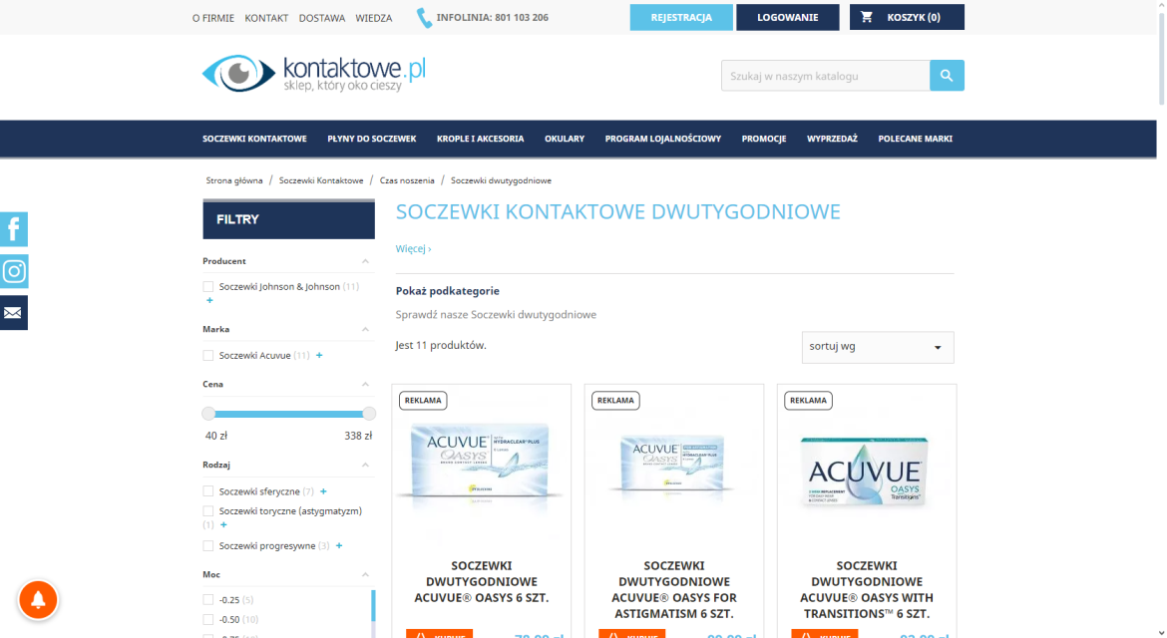The height and width of the screenshot is (638, 1167).
Task: Open 'Acuvue Oasys with Transitions 6 szt.' title
Action: click(867, 590)
